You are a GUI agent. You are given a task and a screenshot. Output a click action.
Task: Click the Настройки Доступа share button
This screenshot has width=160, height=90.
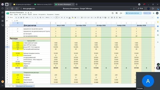(132, 13)
